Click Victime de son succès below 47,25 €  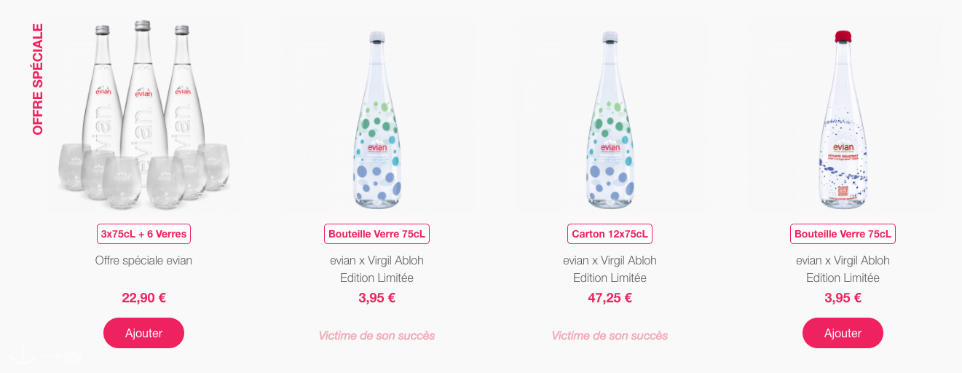point(610,336)
